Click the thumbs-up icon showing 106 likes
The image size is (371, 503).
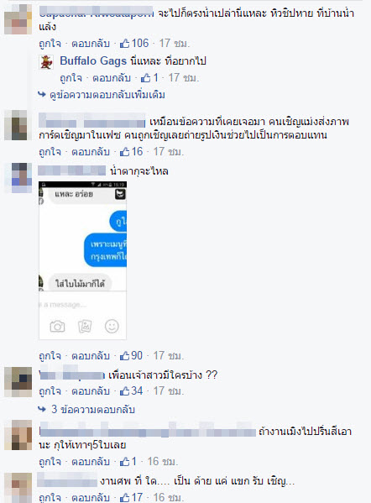click(x=124, y=43)
